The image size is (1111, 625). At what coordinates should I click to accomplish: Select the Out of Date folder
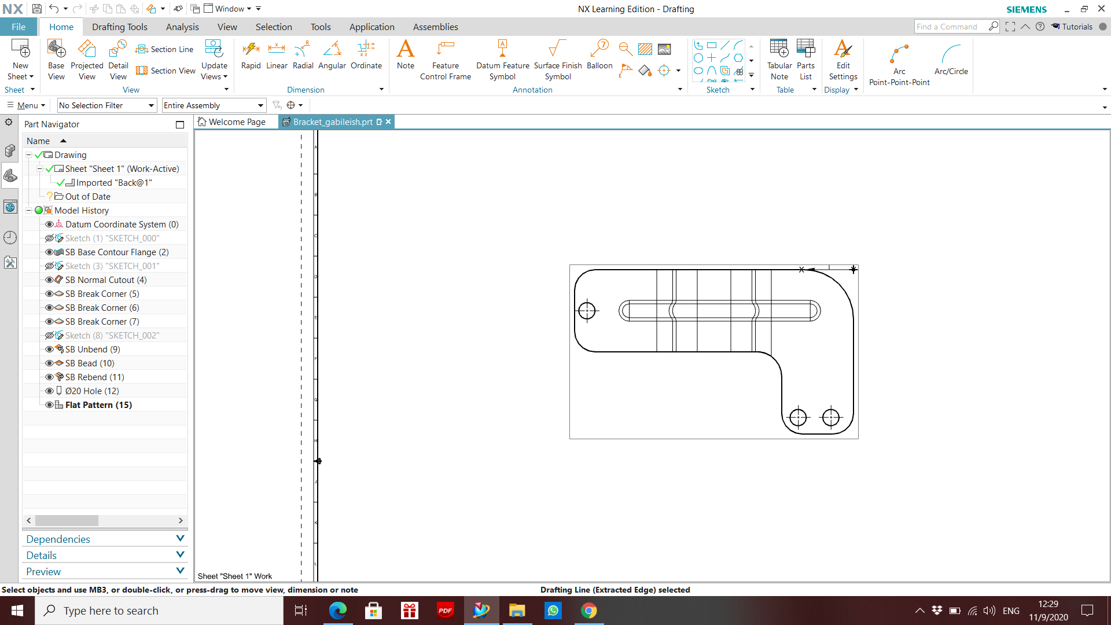click(x=87, y=197)
